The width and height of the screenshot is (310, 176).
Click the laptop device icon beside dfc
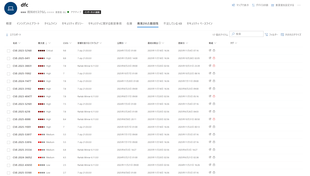click(x=11, y=9)
